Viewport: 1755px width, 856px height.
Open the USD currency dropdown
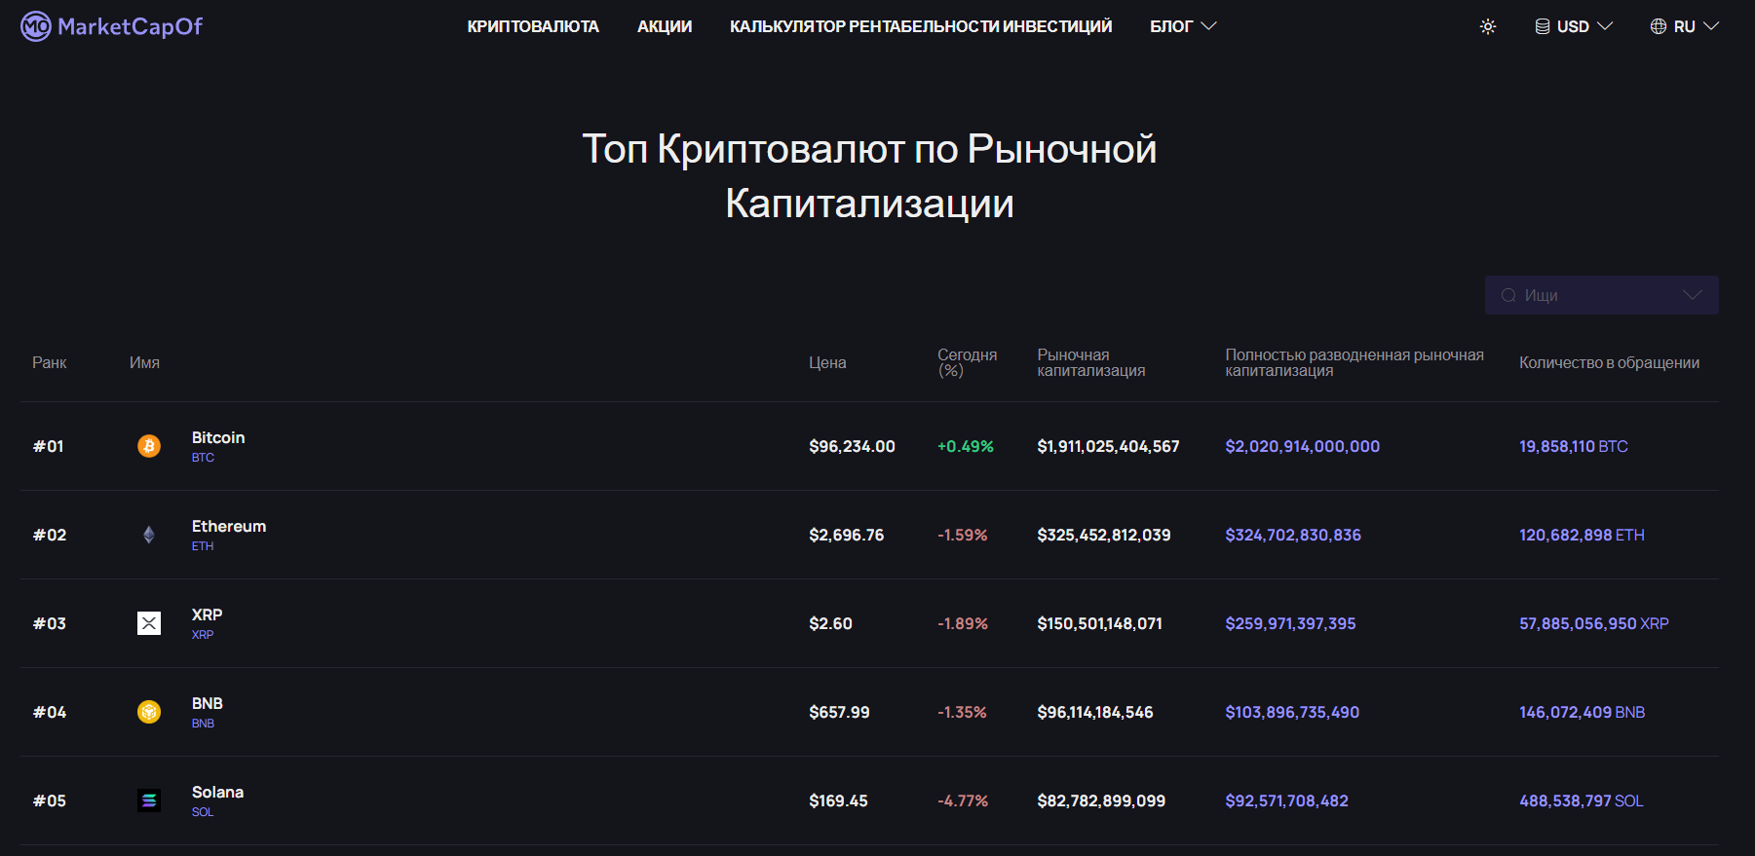tap(1574, 26)
